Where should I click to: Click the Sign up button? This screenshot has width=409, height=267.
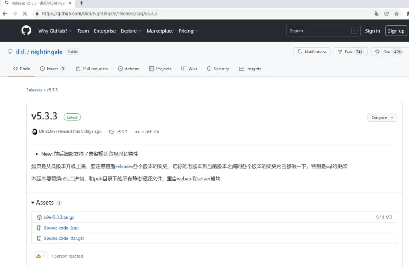click(x=396, y=31)
